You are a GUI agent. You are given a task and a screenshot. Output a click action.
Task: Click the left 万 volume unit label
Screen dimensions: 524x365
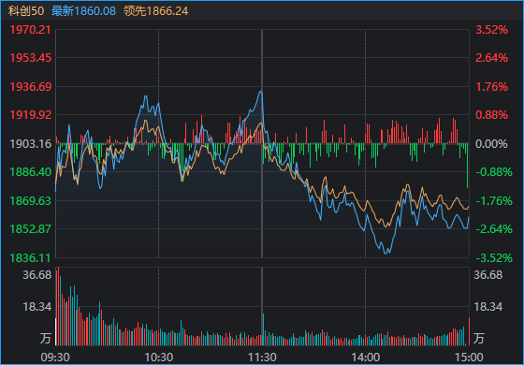coord(45,338)
